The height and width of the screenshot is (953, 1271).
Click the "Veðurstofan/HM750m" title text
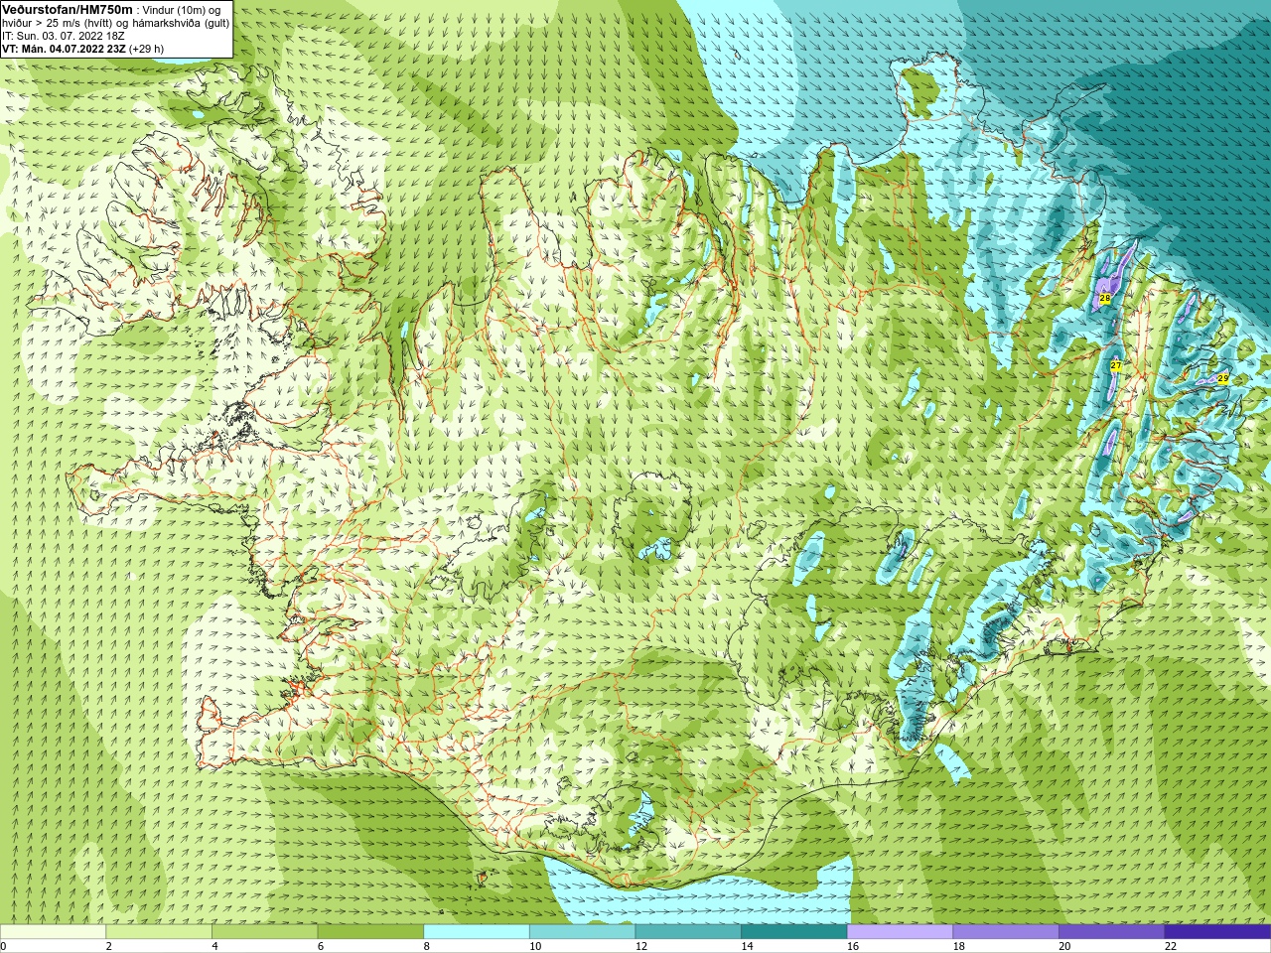pyautogui.click(x=68, y=9)
